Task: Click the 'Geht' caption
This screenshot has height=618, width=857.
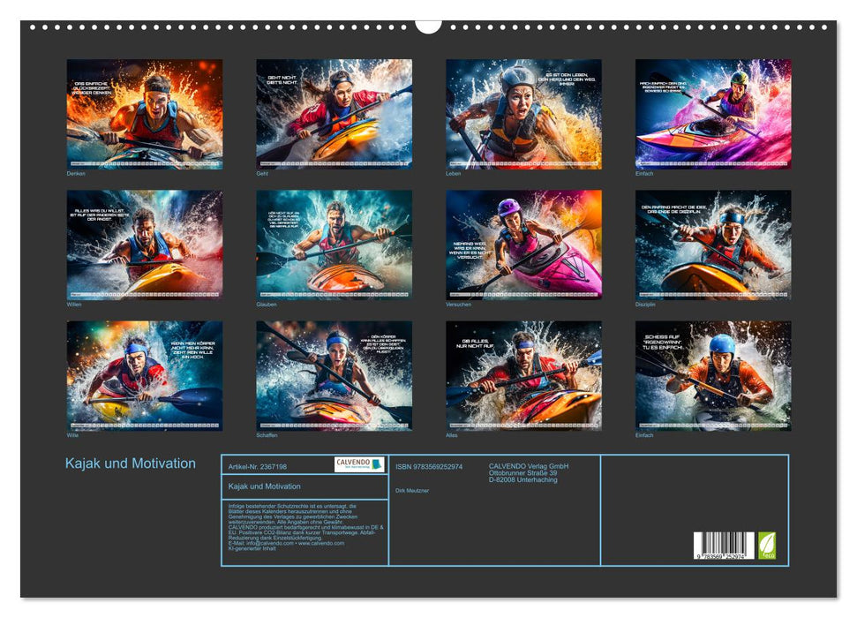Action: (262, 173)
